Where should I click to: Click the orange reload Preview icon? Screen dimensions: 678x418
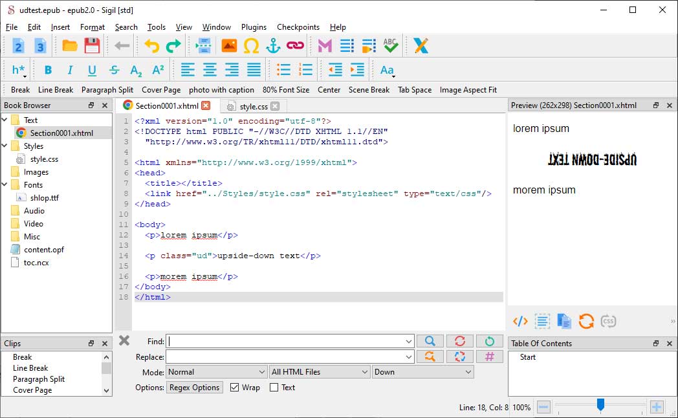tap(586, 321)
